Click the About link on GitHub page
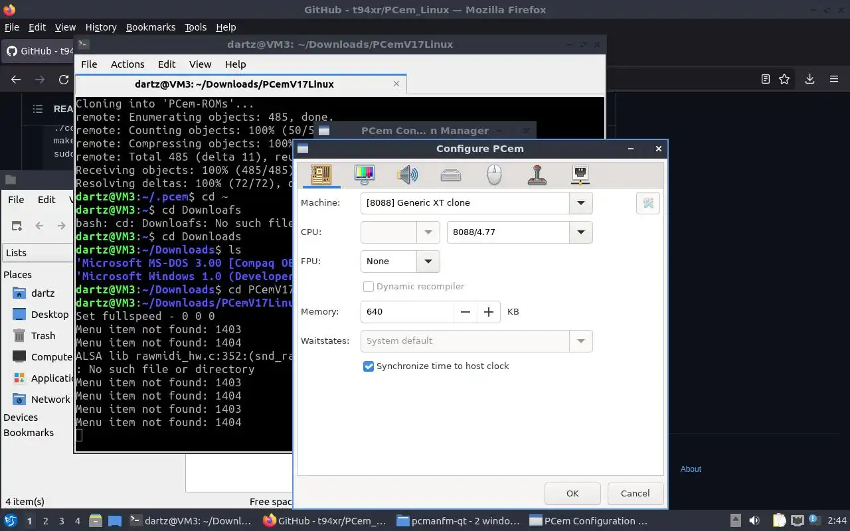This screenshot has width=850, height=531. click(691, 469)
